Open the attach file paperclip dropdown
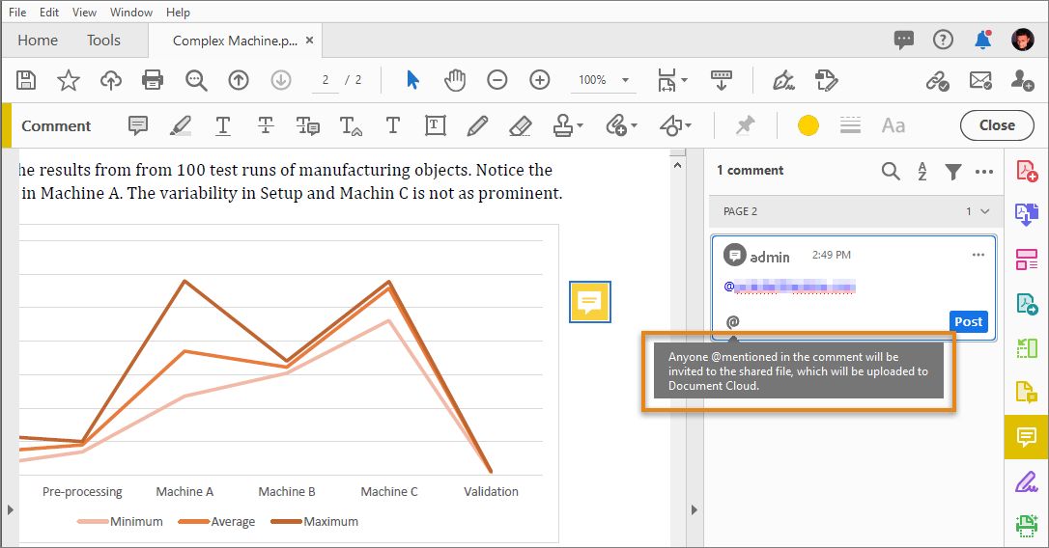The width and height of the screenshot is (1049, 548). 621,125
